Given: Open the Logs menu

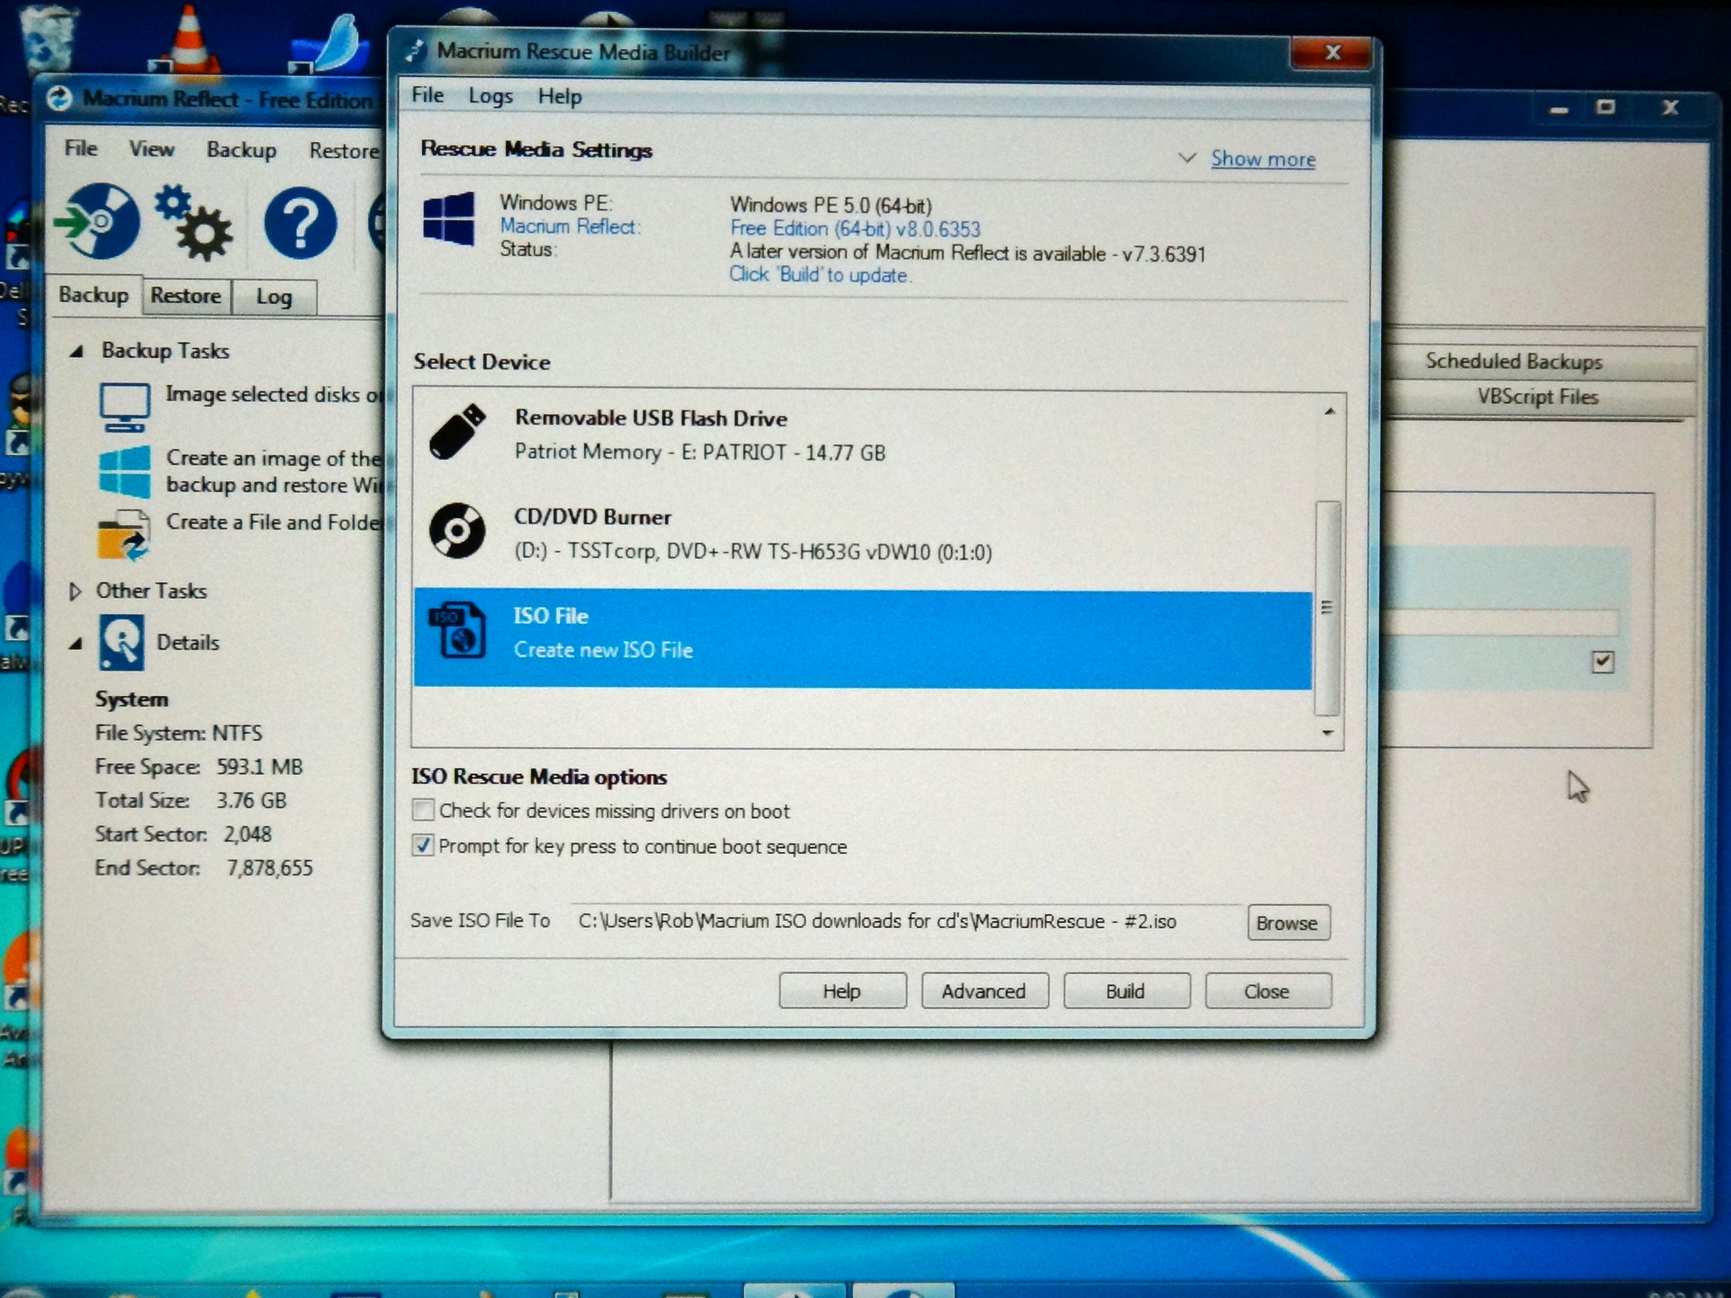Looking at the screenshot, I should coord(491,96).
